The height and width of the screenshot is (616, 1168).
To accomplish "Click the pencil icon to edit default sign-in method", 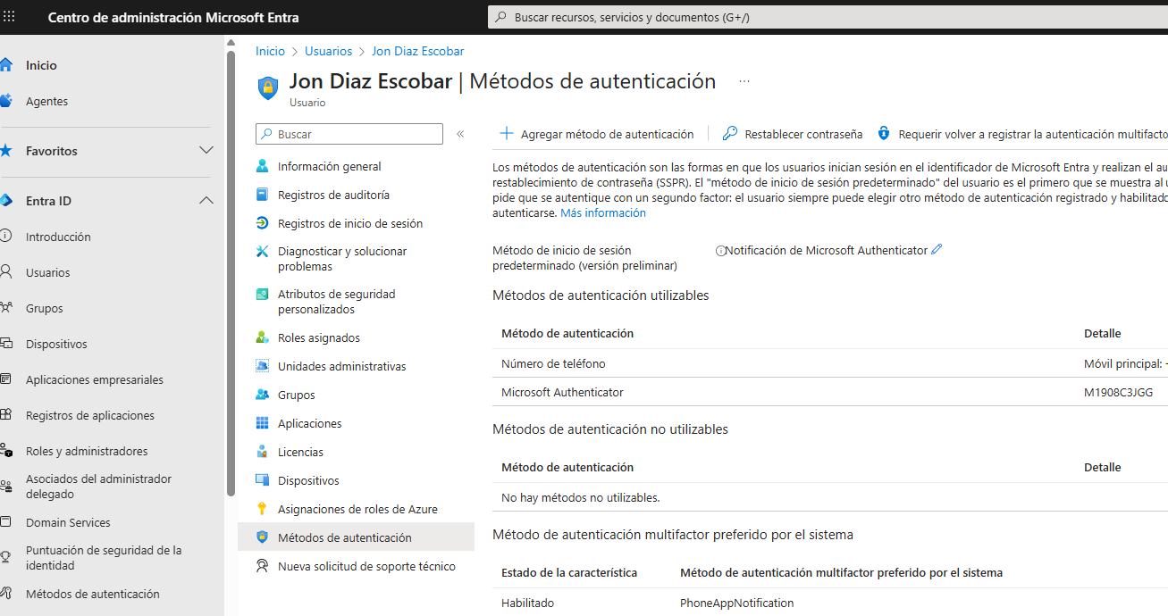I will pos(937,250).
